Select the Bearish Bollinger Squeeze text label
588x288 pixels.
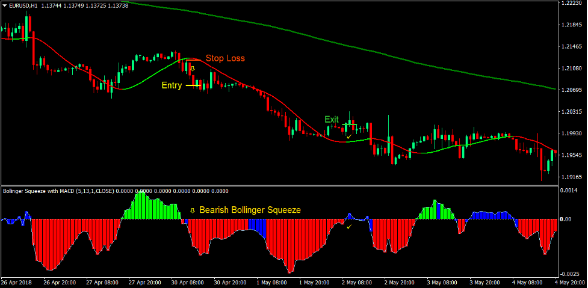tap(250, 210)
